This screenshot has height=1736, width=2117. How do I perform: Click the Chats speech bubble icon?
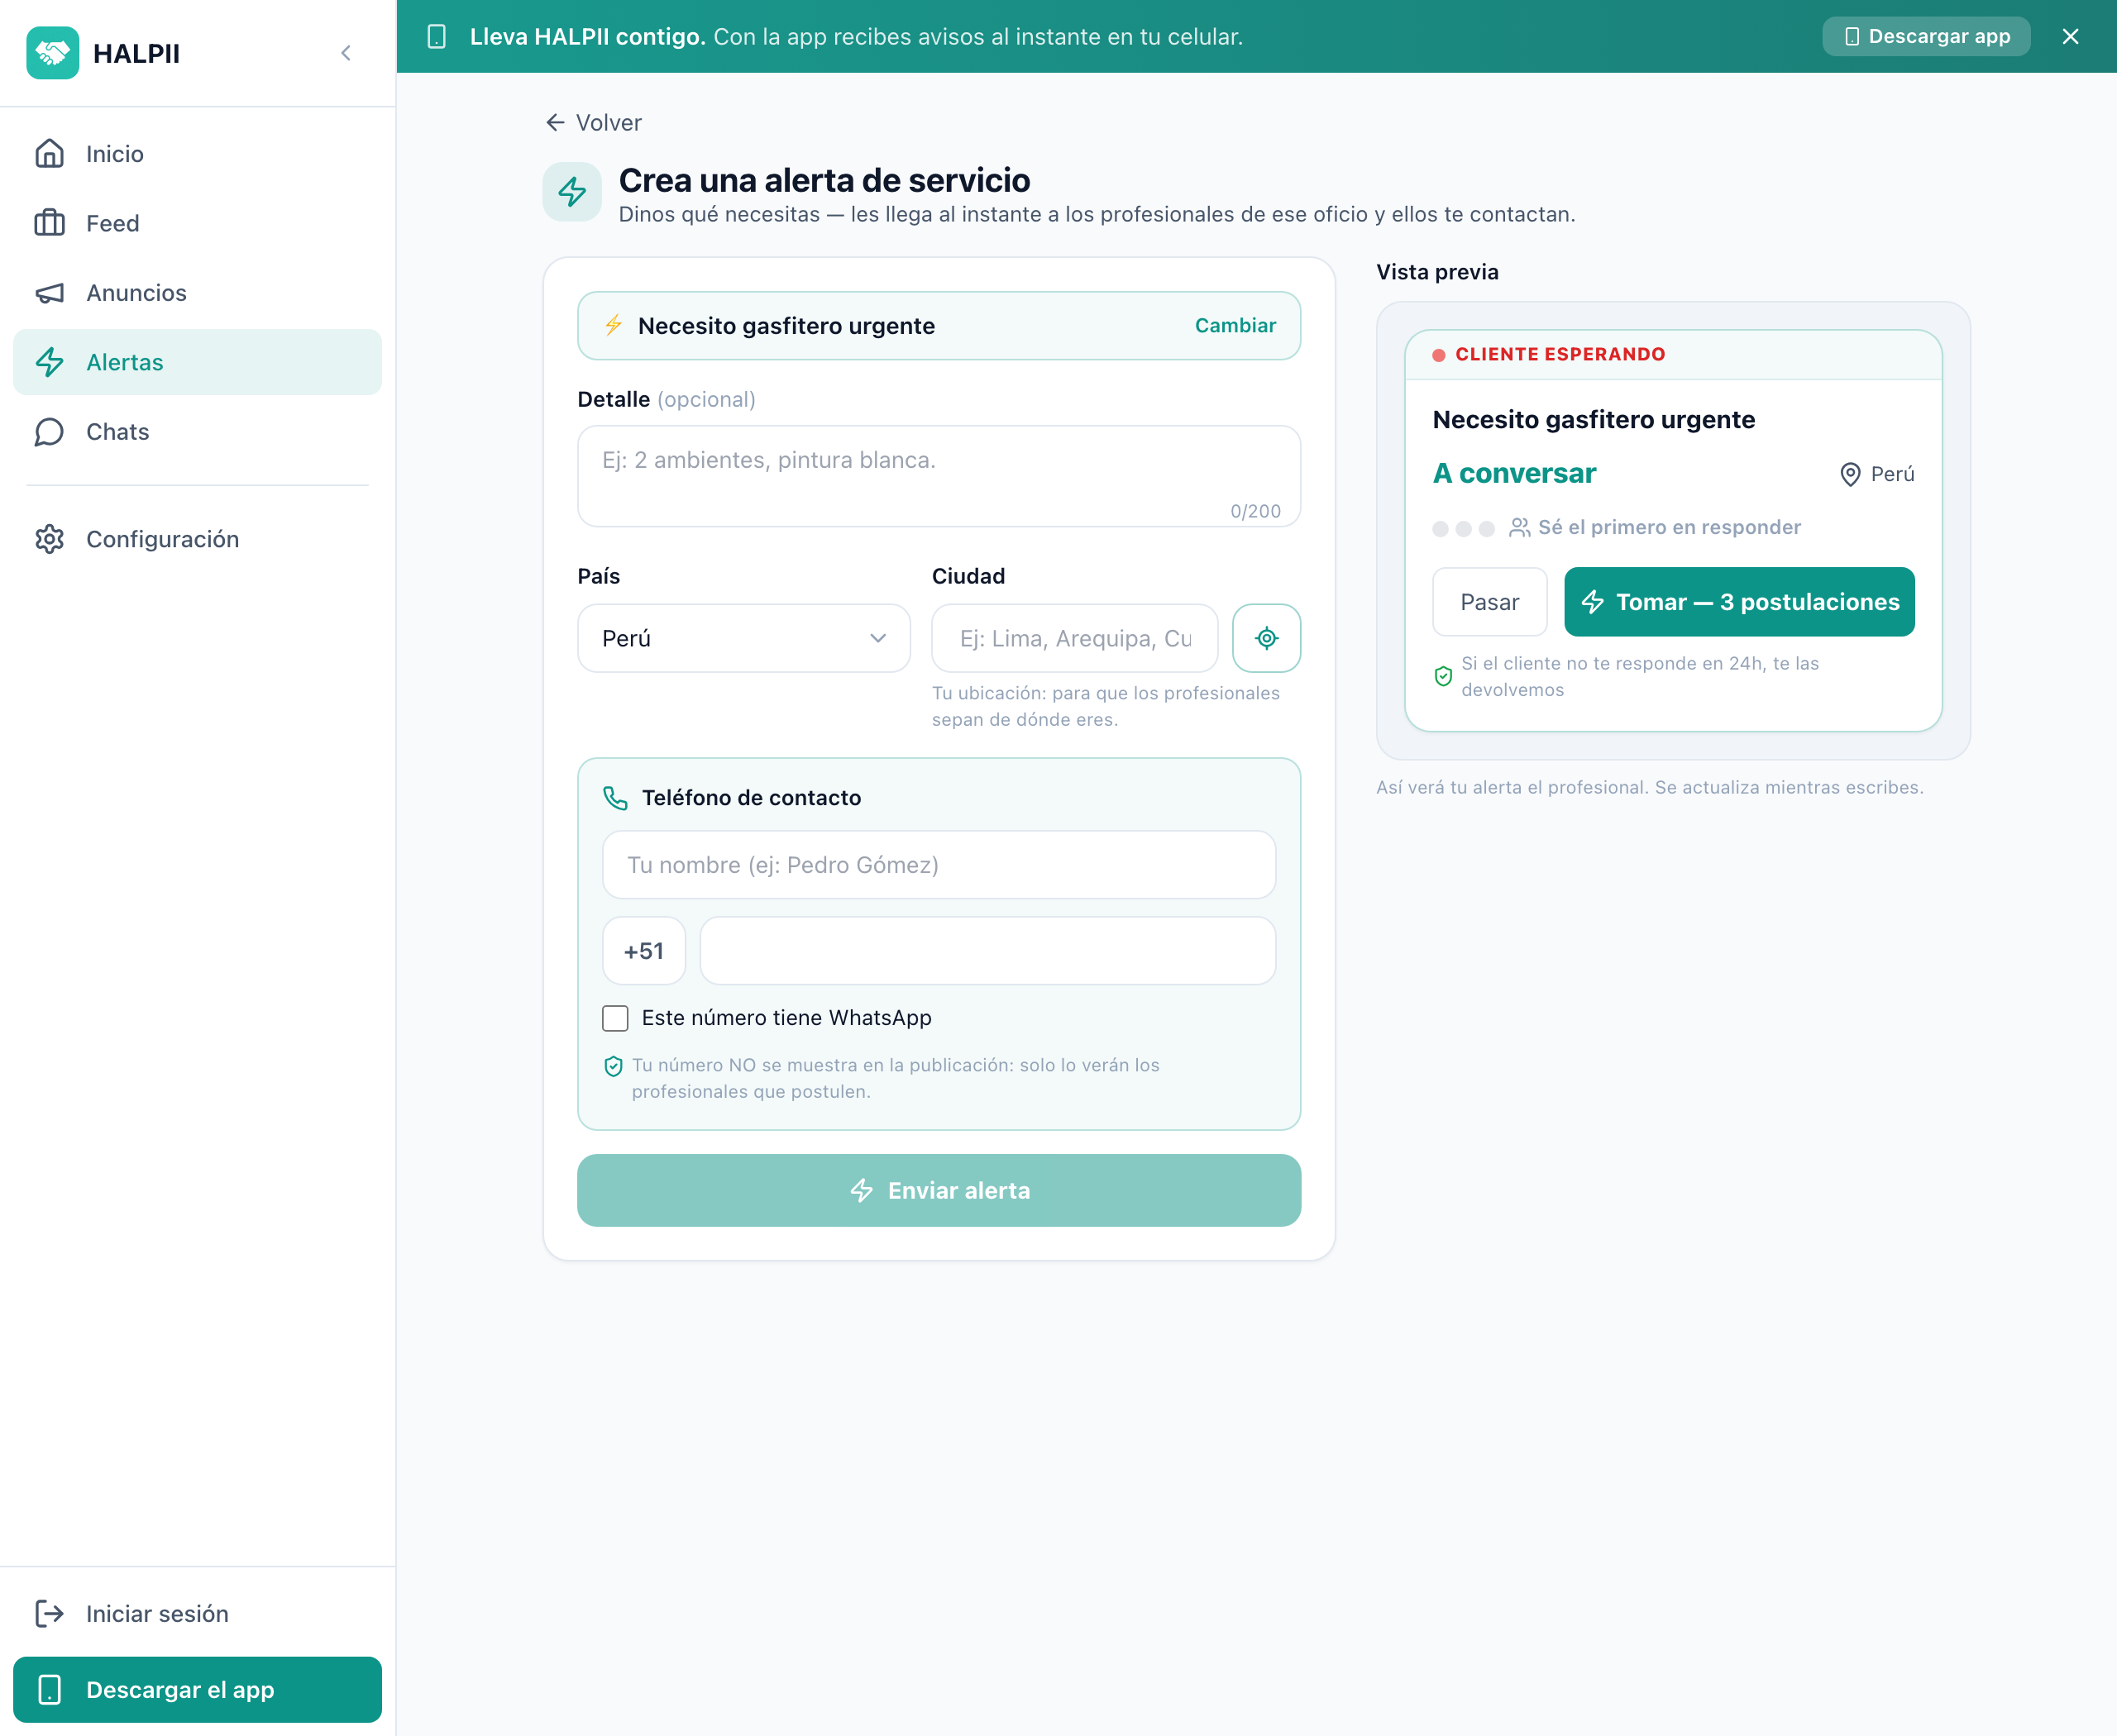click(49, 432)
